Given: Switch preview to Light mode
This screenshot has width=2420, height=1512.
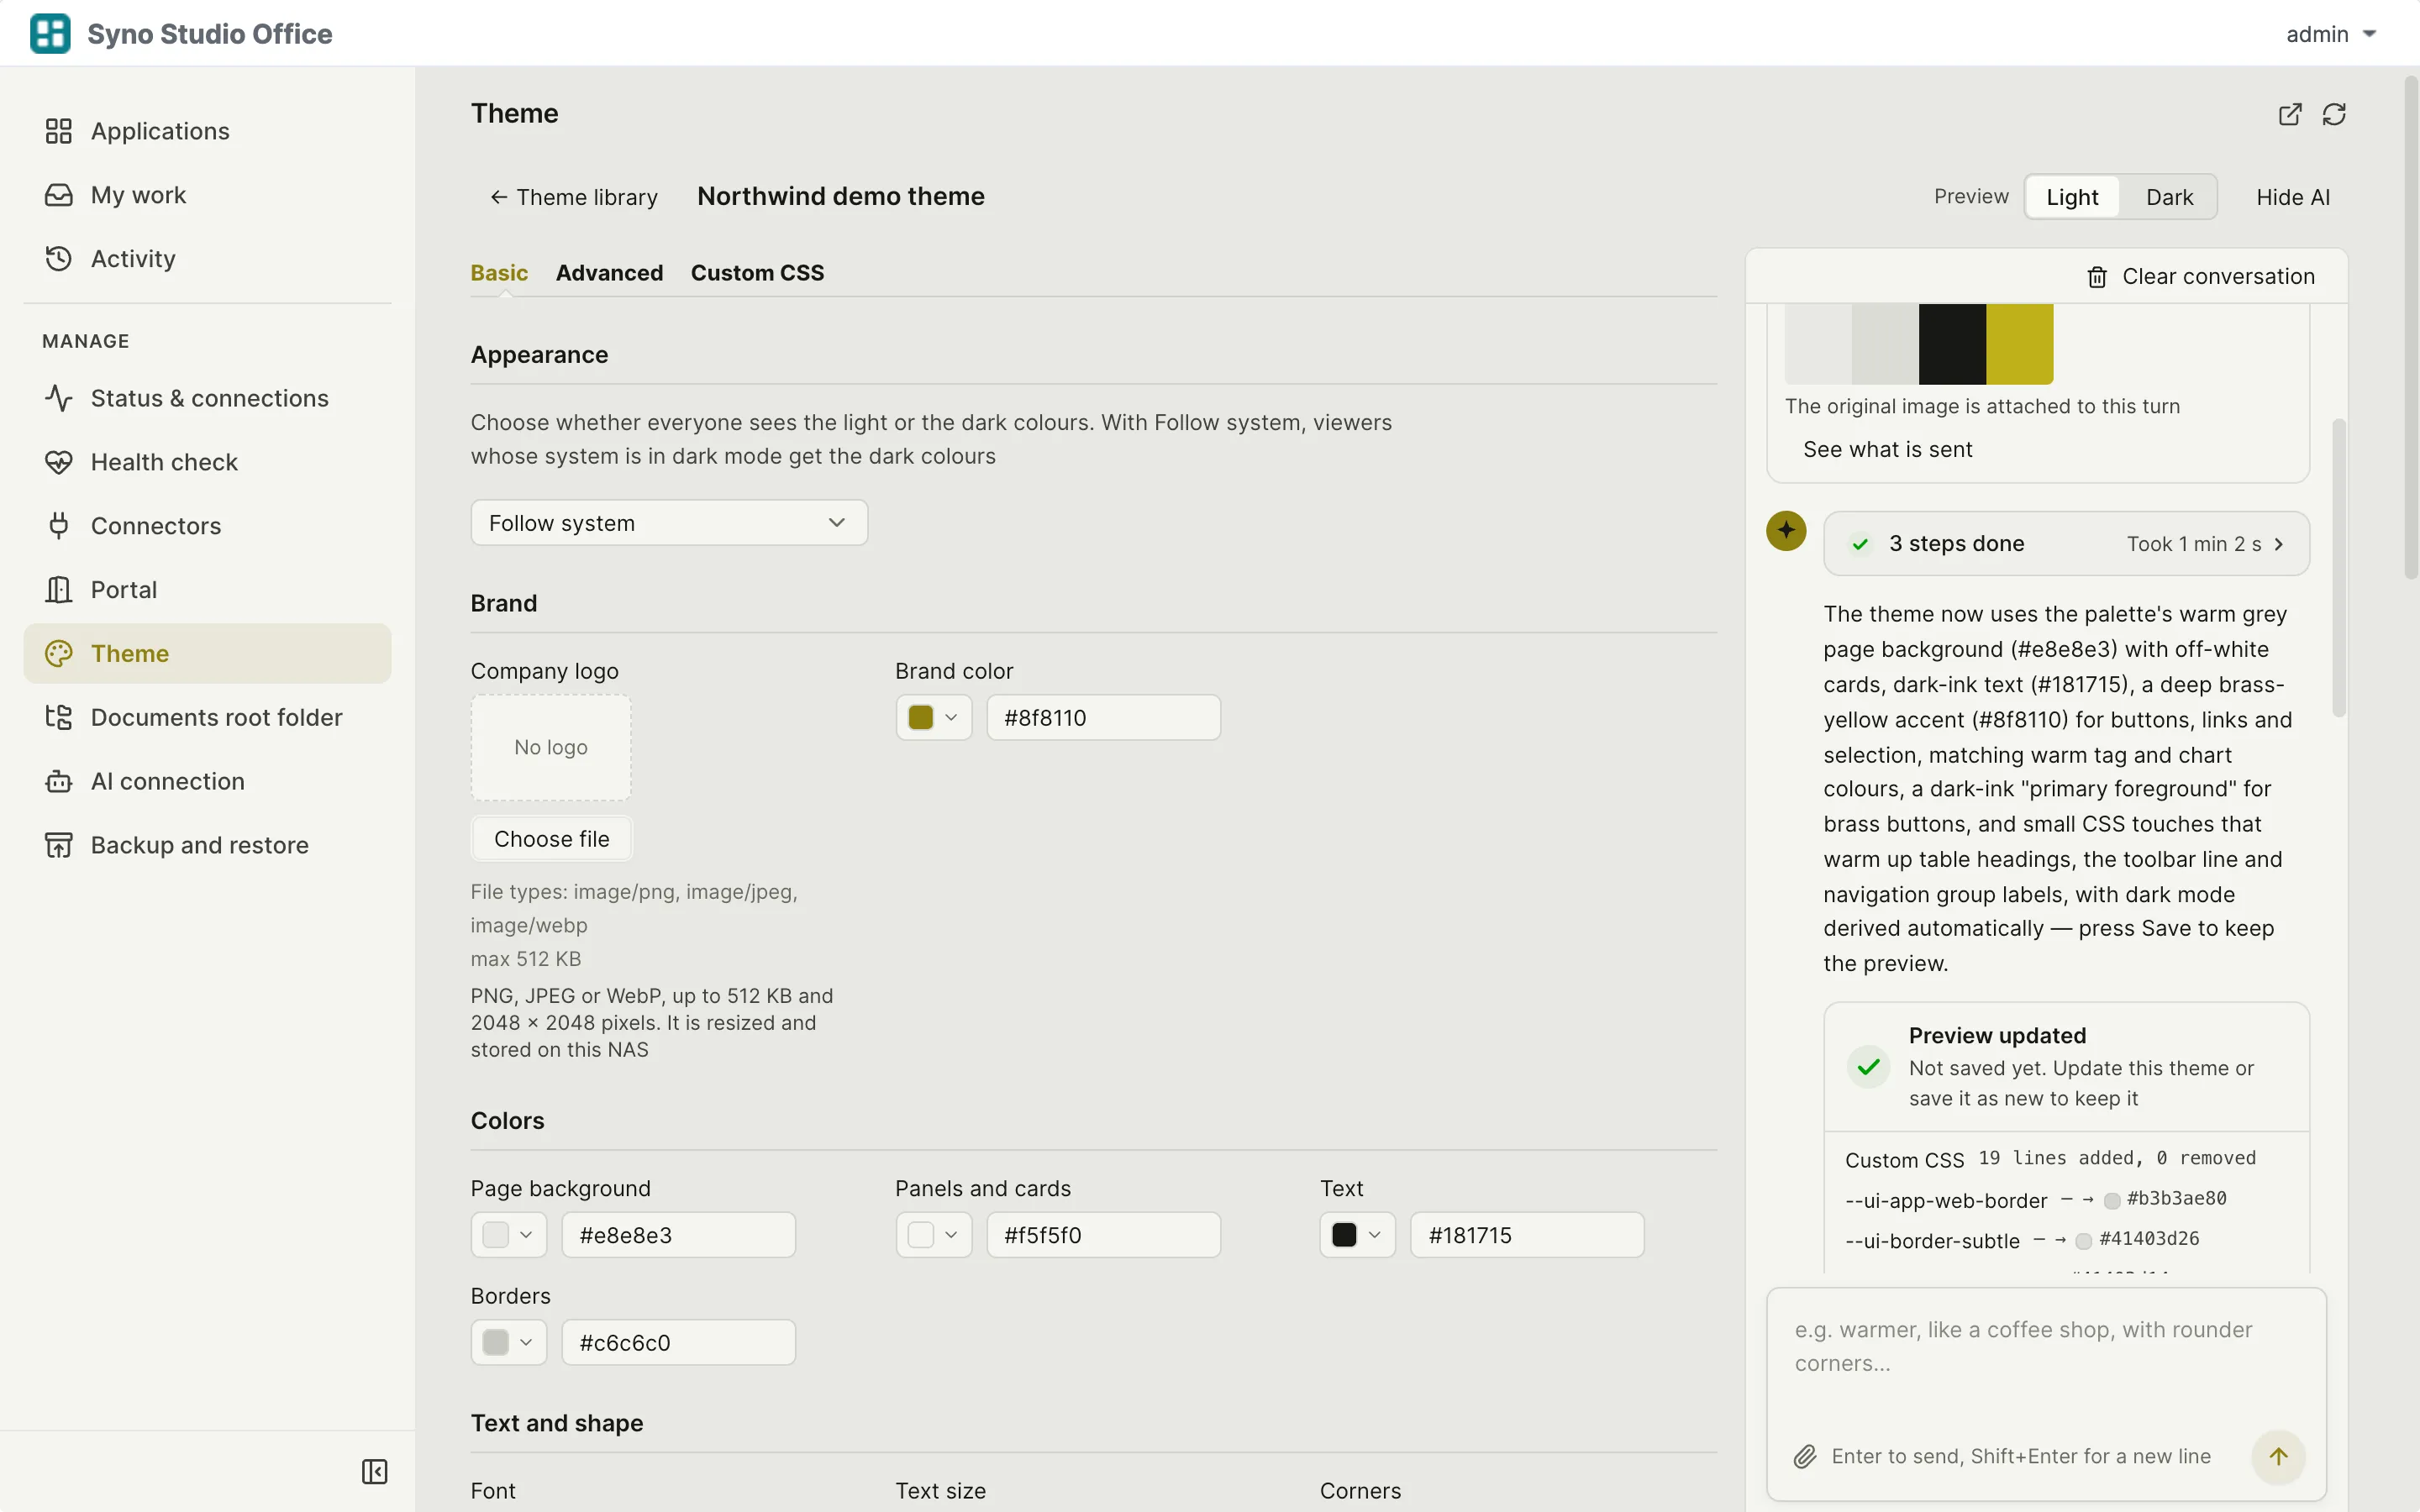Looking at the screenshot, I should (x=2072, y=197).
